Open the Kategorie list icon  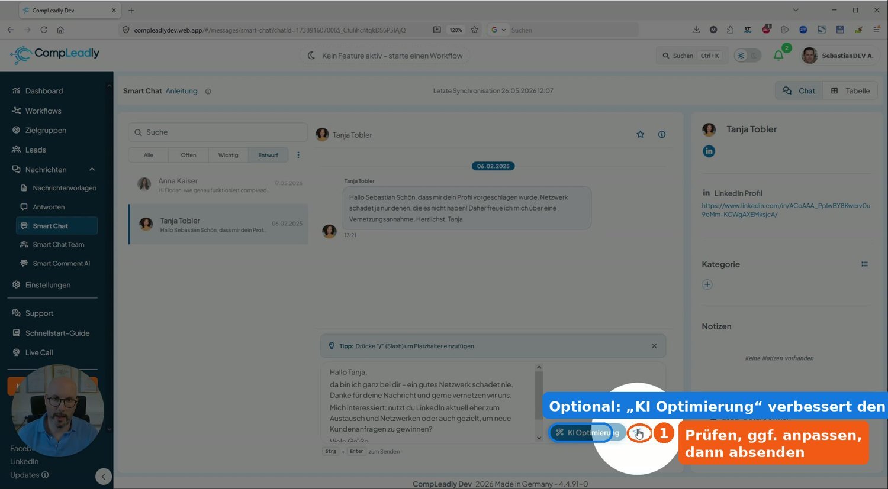pyautogui.click(x=864, y=264)
